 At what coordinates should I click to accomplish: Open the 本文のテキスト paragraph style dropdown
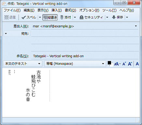click(x=23, y=64)
